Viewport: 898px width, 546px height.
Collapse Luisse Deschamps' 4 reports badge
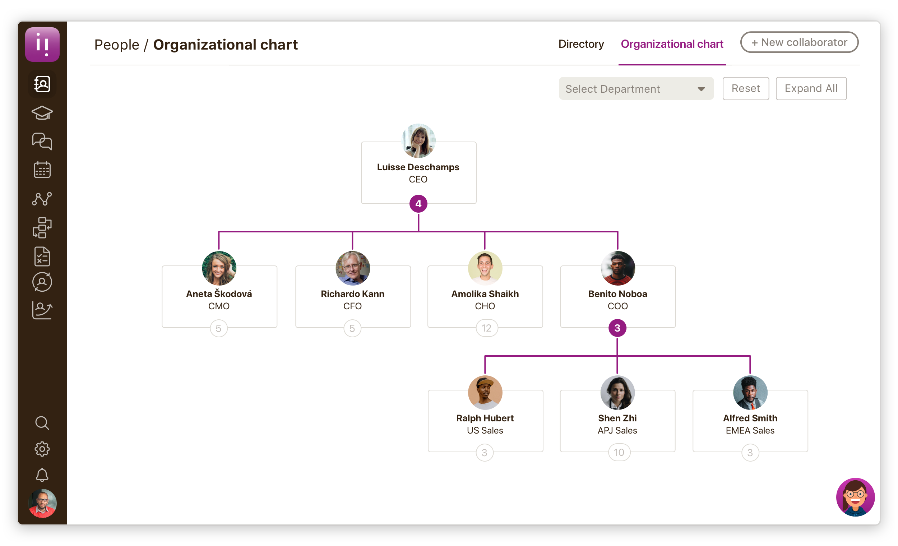pos(418,204)
